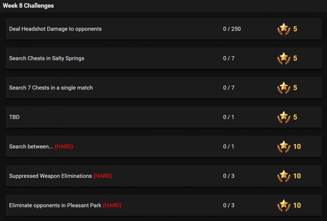Click the star icon for Suppressed Weapon Eliminations
The image size is (327, 221).
(284, 176)
